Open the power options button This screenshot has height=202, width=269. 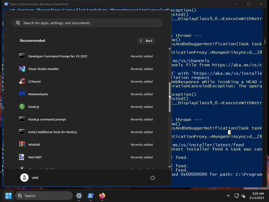(153, 178)
